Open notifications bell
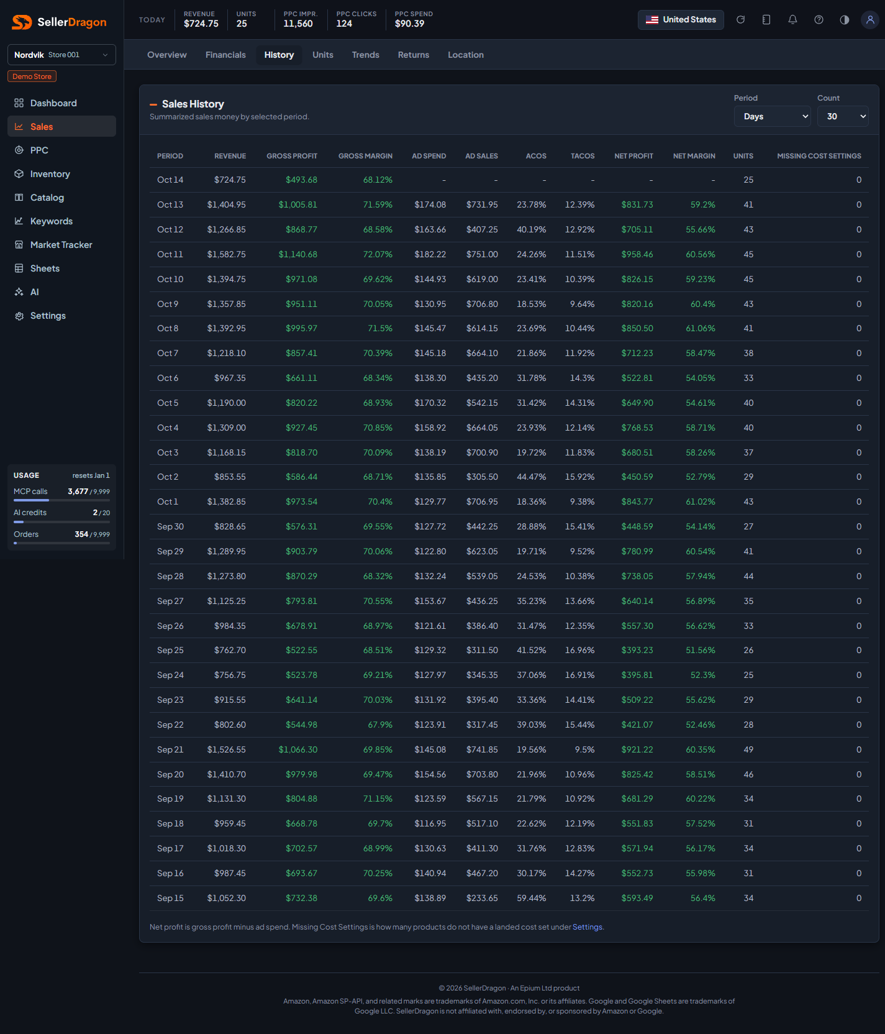This screenshot has height=1034, width=885. point(792,20)
